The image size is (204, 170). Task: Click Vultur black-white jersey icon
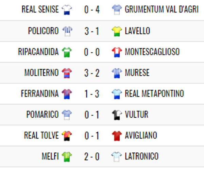click(x=117, y=115)
